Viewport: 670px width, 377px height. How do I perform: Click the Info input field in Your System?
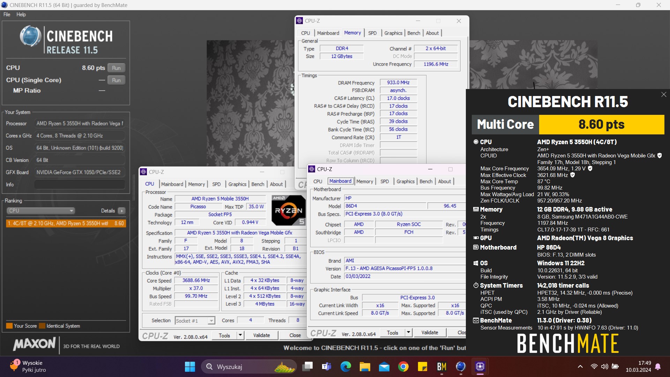pos(80,184)
